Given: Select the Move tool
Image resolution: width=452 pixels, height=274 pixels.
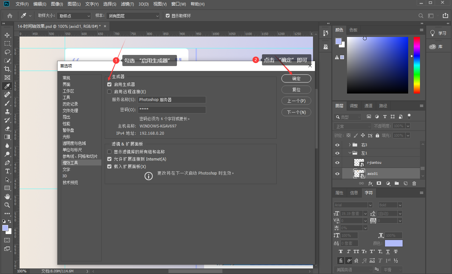Looking at the screenshot, I should [x=7, y=35].
